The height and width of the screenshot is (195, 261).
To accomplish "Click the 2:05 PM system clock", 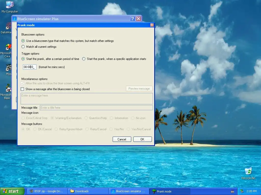I will click(x=252, y=191).
